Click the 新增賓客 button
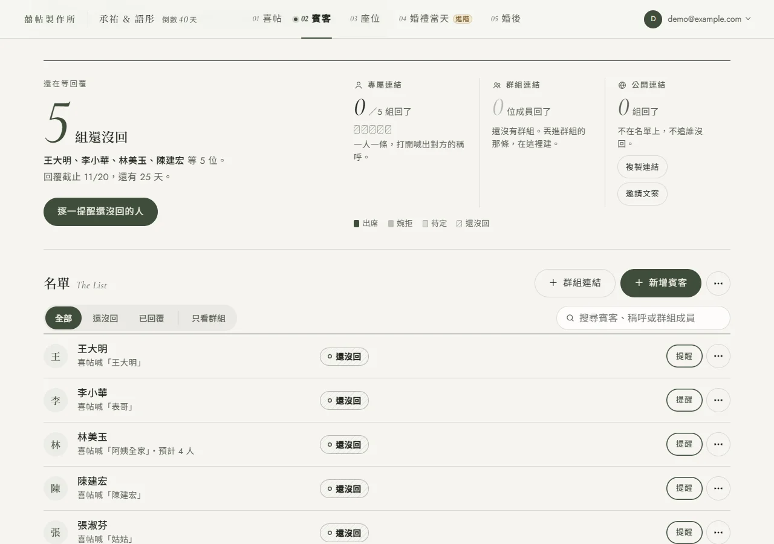774x544 pixels. 661,283
